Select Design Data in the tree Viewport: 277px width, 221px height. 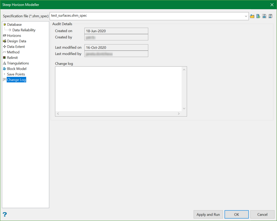[x=17, y=41]
